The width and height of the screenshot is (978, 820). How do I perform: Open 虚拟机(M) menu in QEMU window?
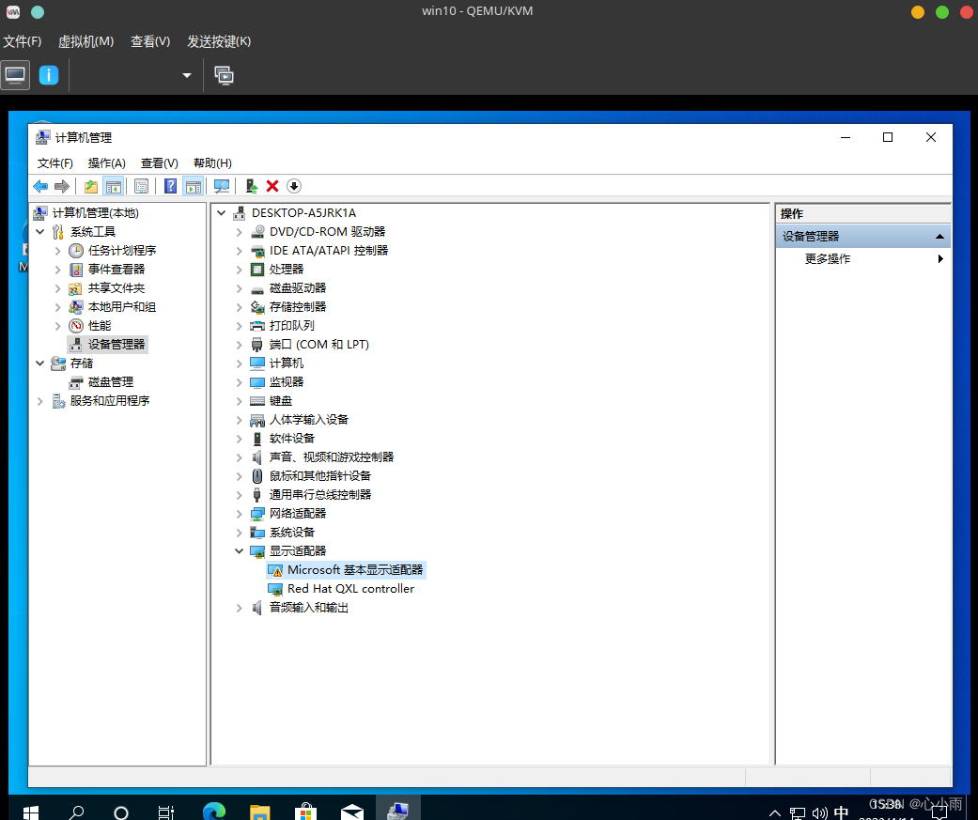[x=86, y=41]
